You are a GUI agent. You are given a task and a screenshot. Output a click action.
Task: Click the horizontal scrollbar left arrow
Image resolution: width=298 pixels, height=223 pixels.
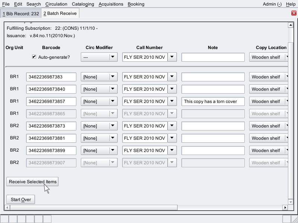pyautogui.click(x=7, y=207)
